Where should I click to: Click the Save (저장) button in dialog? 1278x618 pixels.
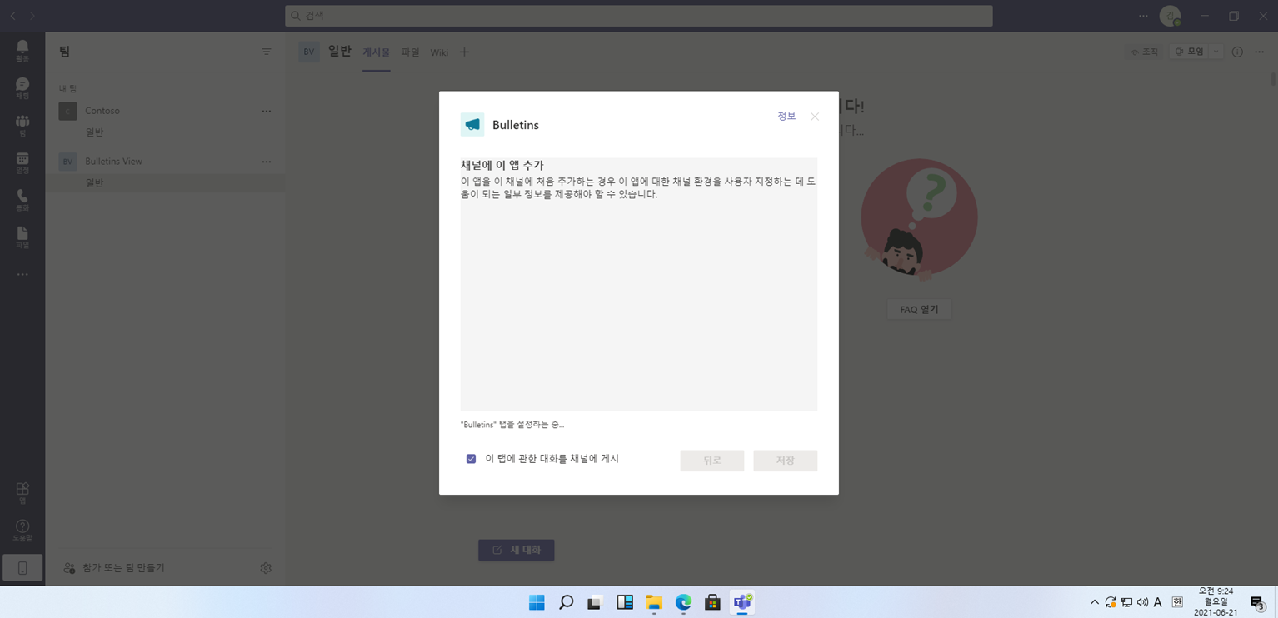click(x=786, y=461)
